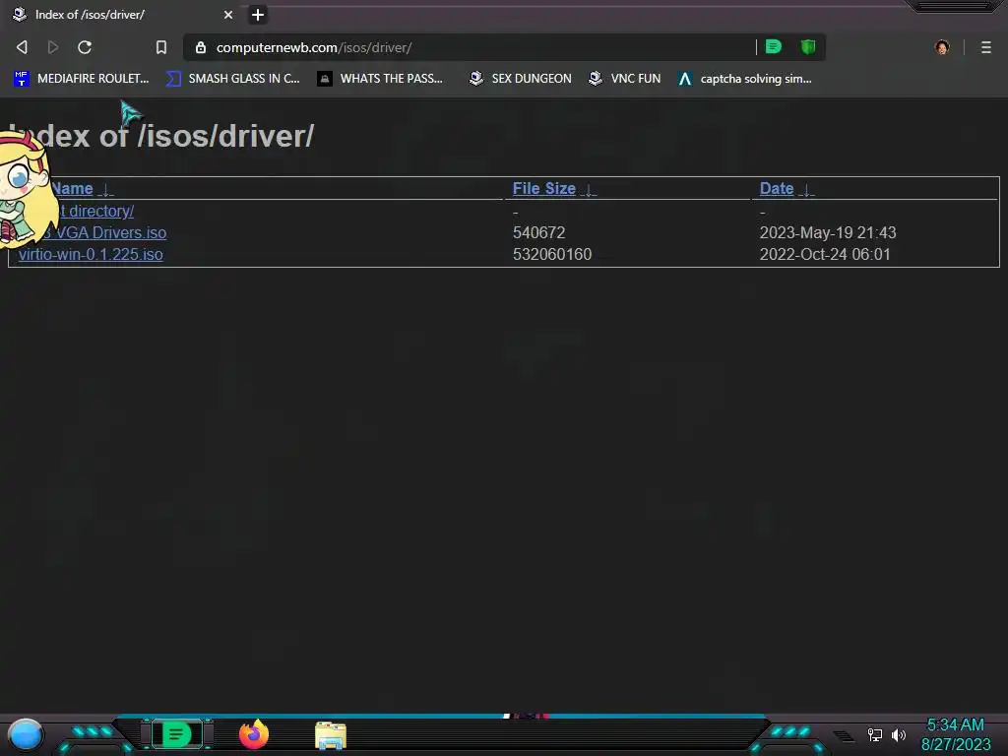Open the captcha solving sim... bookmark
1008x756 pixels.
[745, 79]
